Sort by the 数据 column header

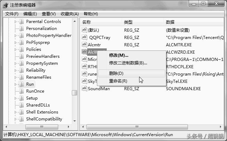pyautogui.click(x=194, y=22)
